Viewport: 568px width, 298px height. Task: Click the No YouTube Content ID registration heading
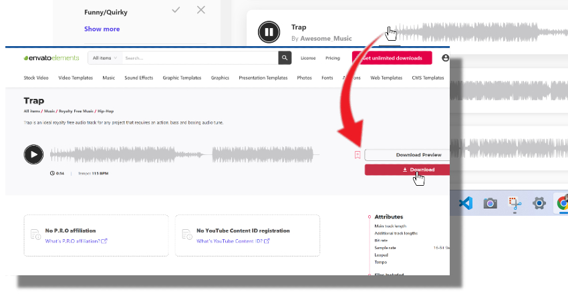(243, 231)
